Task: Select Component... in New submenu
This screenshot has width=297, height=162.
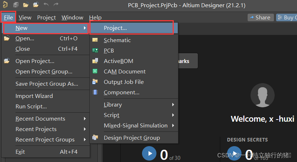Action: [134, 93]
